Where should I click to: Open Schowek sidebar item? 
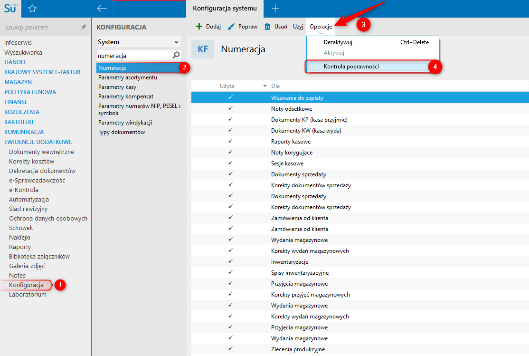pos(21,228)
